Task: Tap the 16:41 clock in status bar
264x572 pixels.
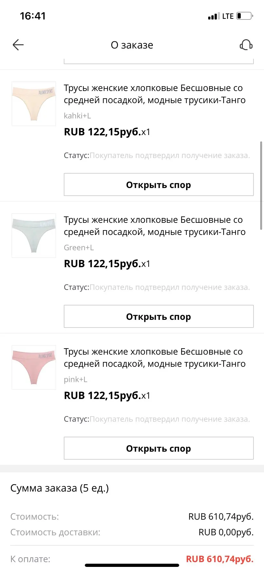Action: (33, 16)
